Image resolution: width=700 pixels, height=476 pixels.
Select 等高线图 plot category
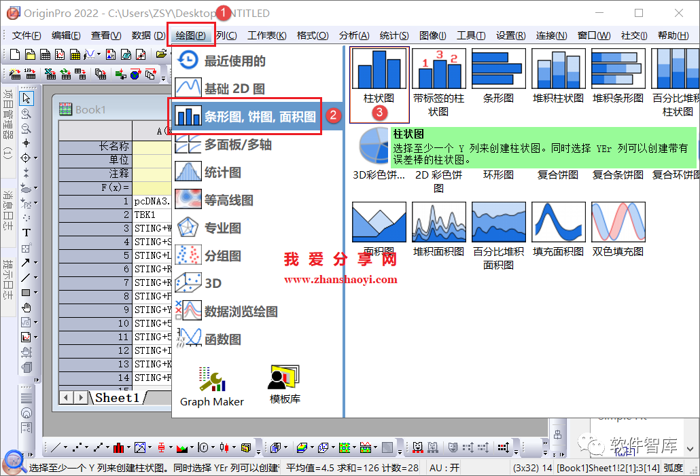point(258,200)
